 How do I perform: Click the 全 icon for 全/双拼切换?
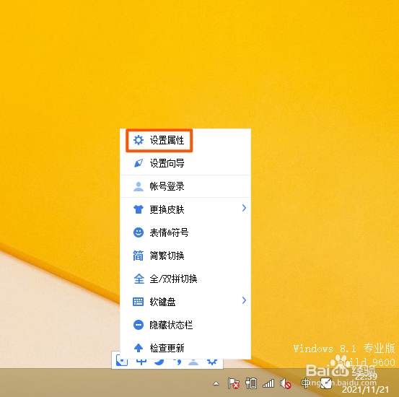139,279
